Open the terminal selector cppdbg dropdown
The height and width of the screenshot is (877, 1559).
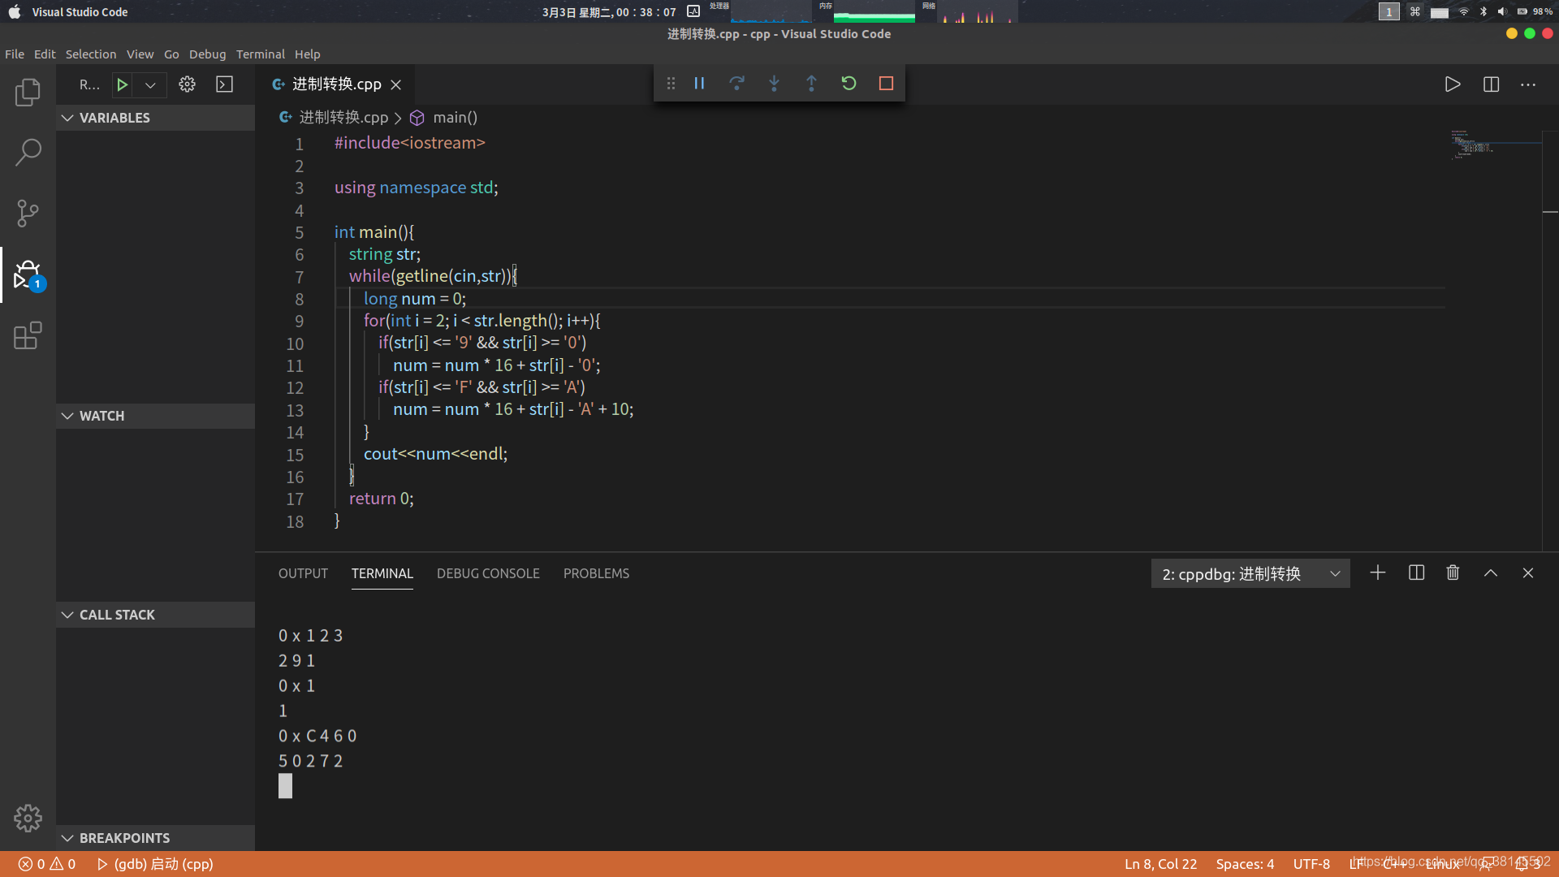(x=1250, y=573)
